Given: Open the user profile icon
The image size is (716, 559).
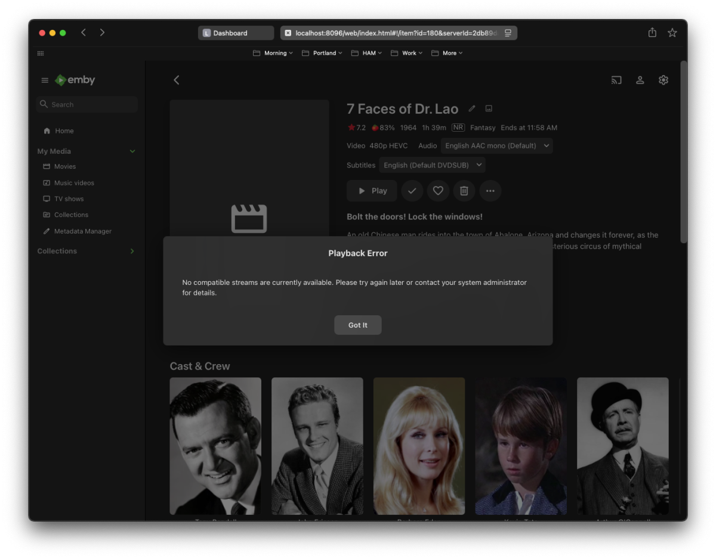Looking at the screenshot, I should pos(640,79).
